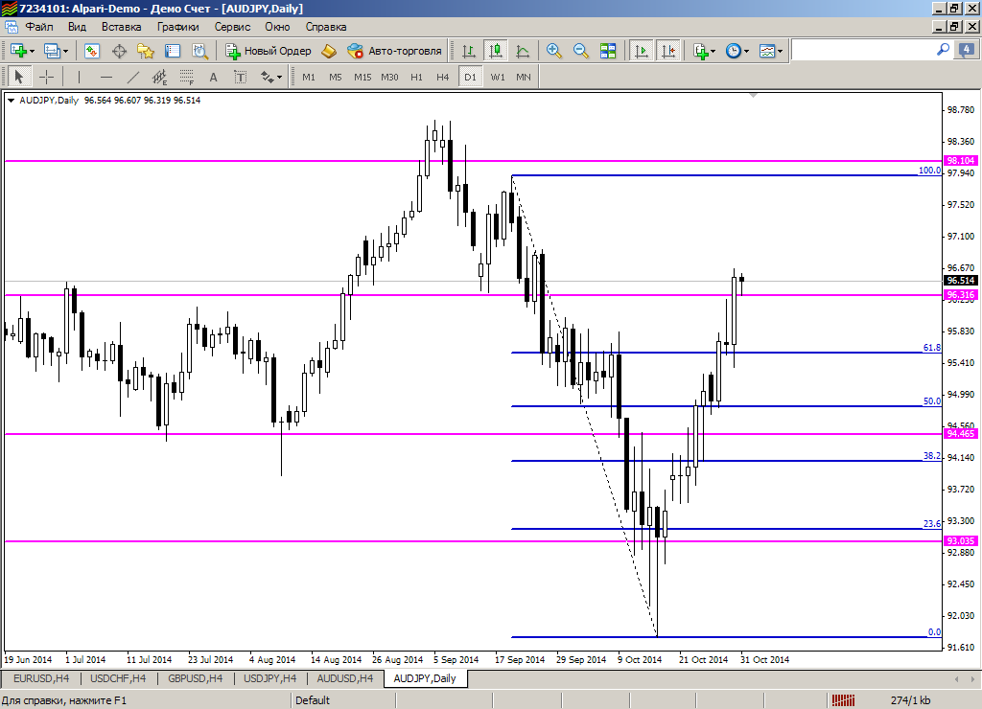Open the chart profiles icon
This screenshot has width=982, height=709.
pos(52,51)
